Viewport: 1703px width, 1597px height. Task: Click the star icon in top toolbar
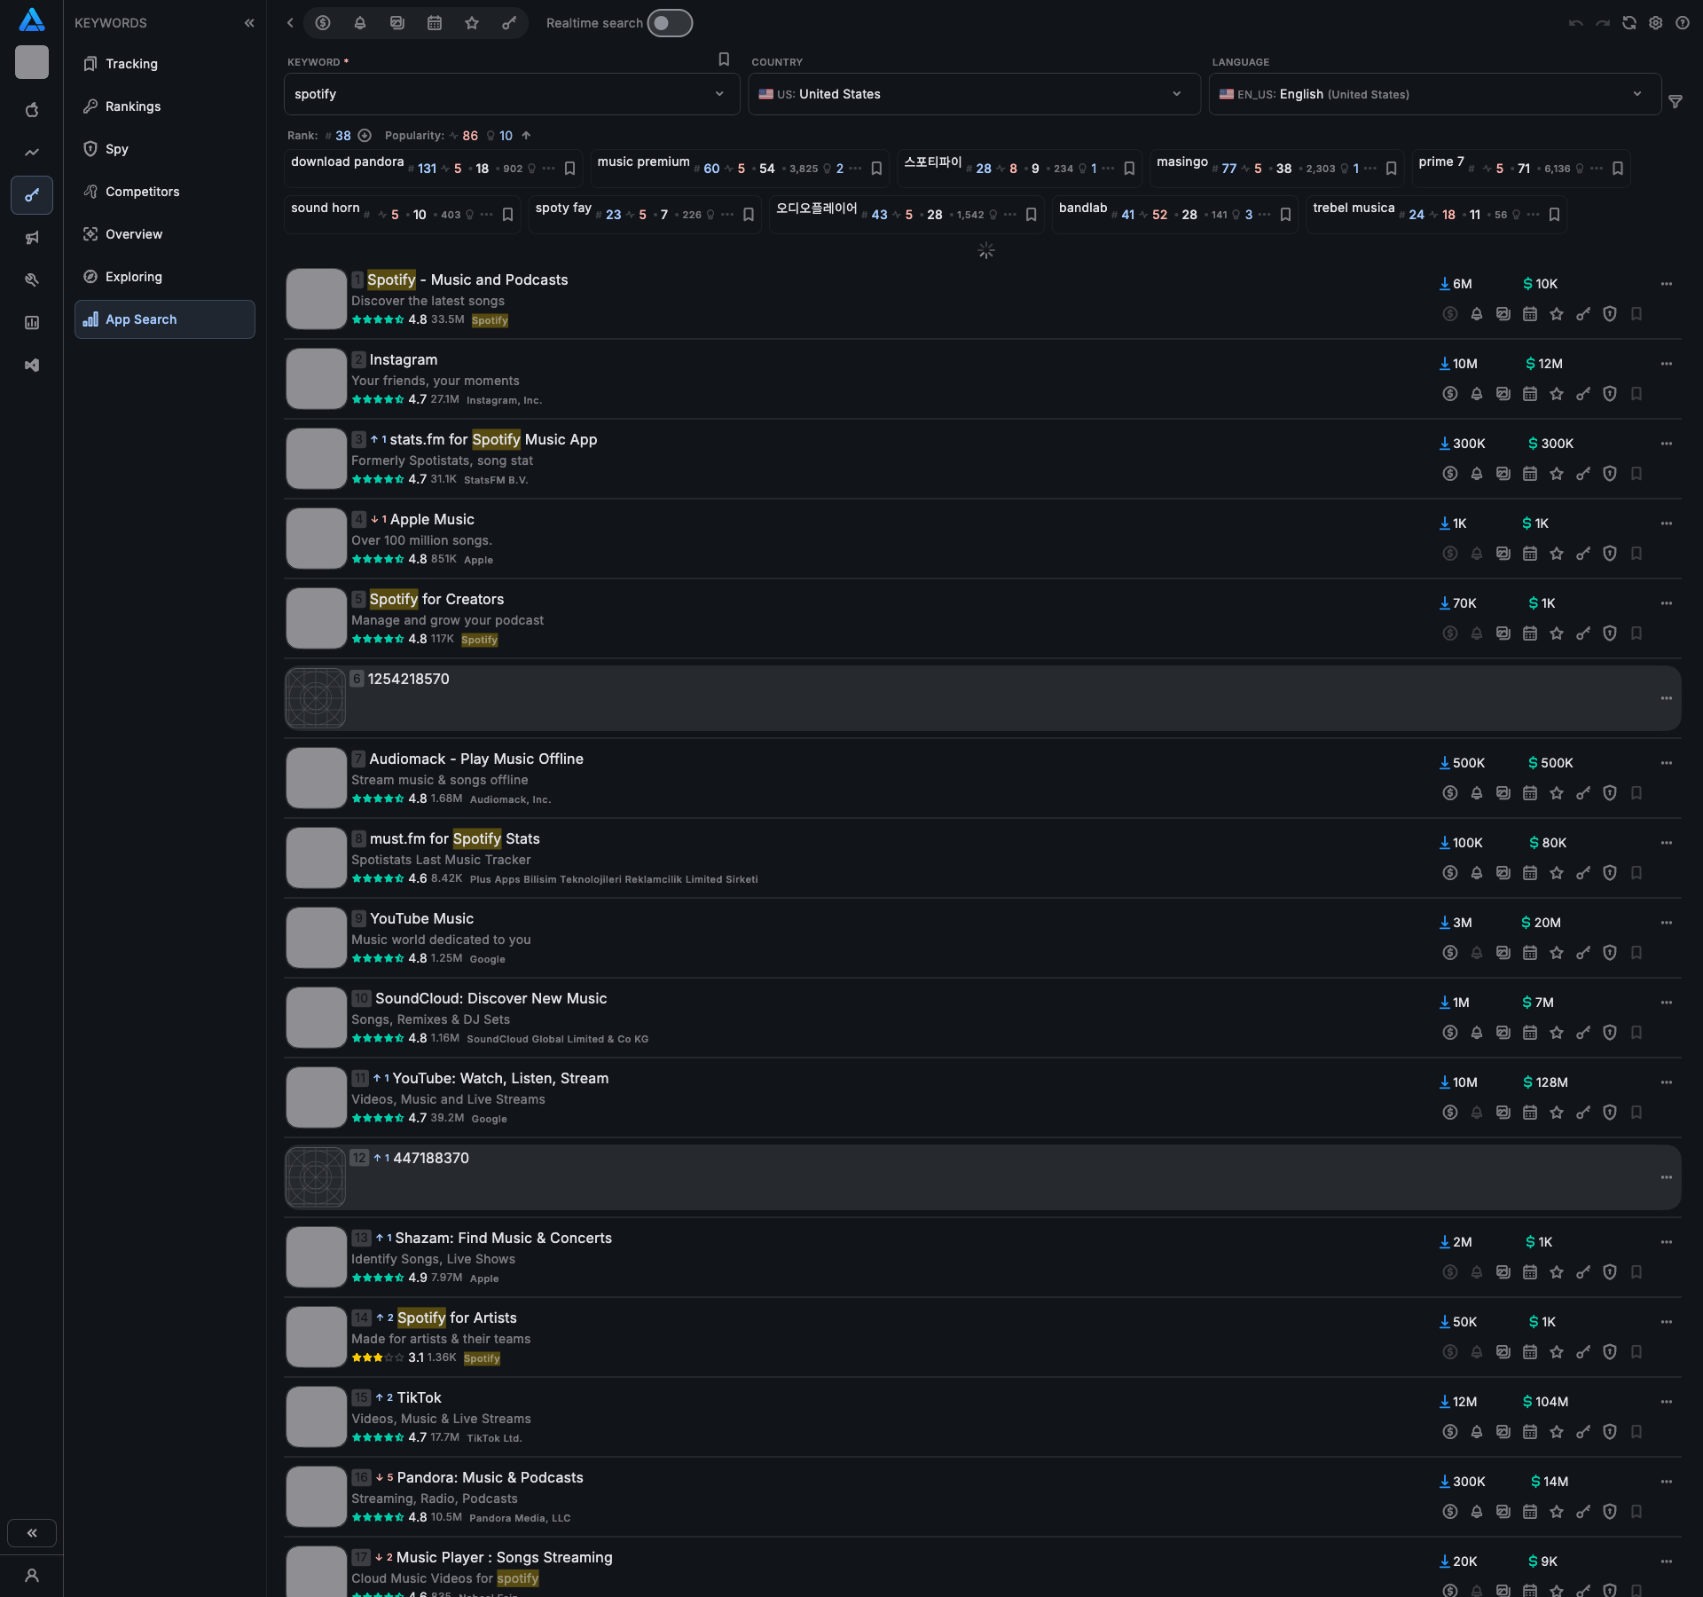coord(472,23)
